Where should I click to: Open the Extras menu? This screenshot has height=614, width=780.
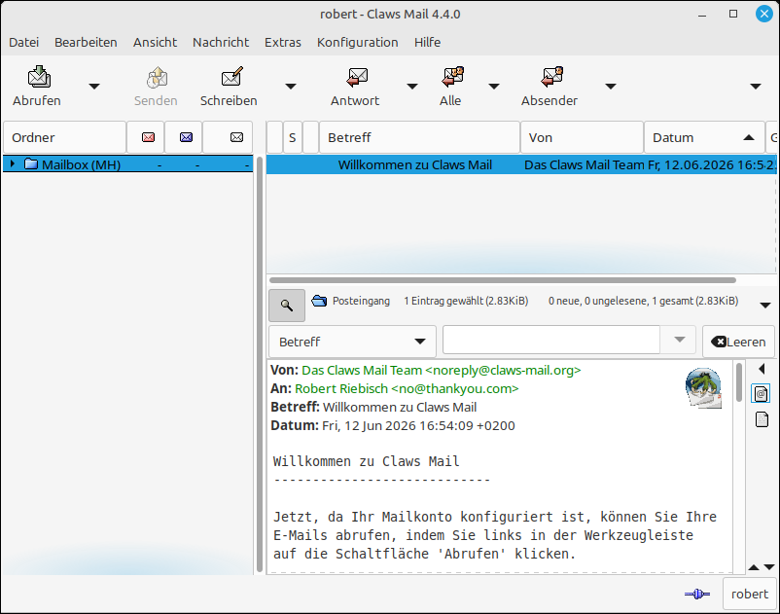coord(283,42)
